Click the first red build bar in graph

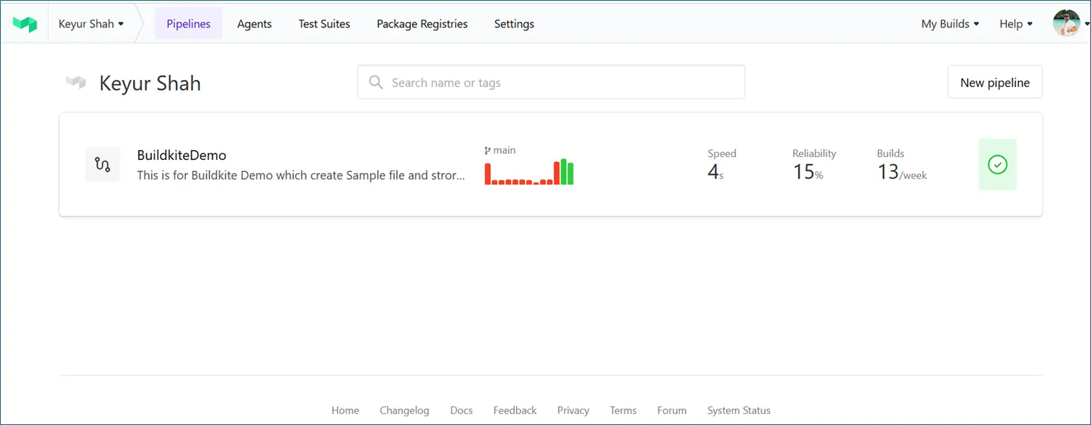[488, 174]
